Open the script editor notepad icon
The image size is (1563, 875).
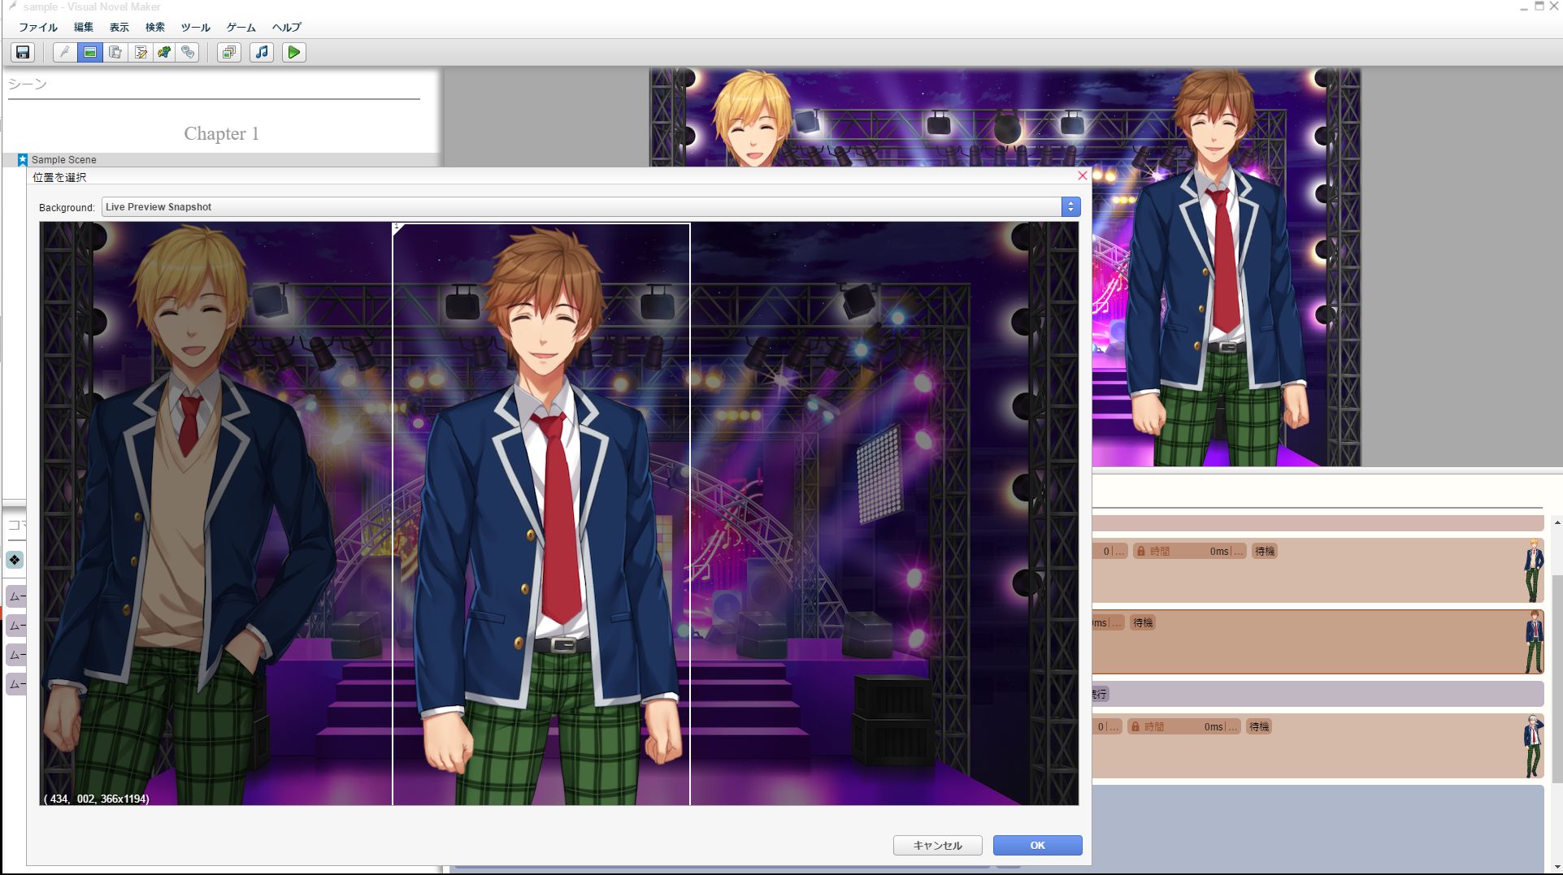click(141, 53)
